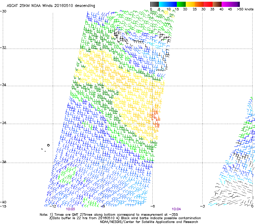Click the gray 0-5 knots legend segment
255x224 pixels.
click(154, 4)
